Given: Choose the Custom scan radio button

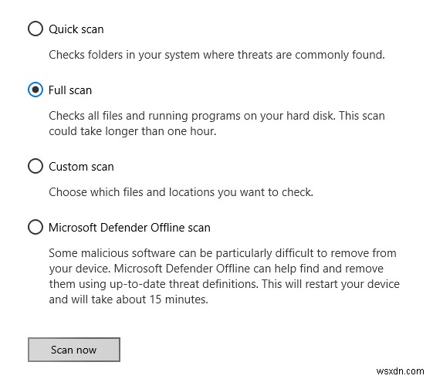Looking at the screenshot, I should click(36, 166).
